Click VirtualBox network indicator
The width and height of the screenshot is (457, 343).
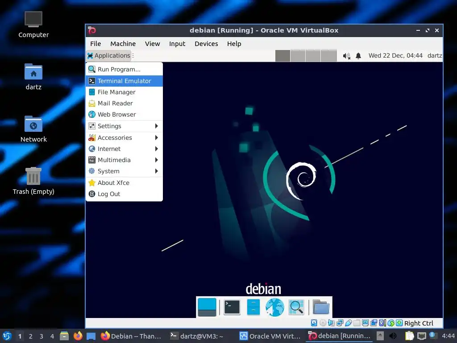[x=340, y=323]
